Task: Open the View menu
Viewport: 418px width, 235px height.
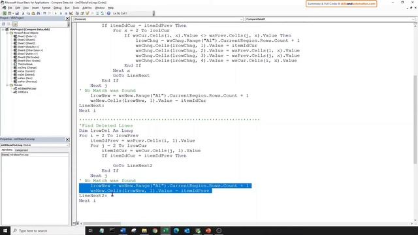Action: (26, 8)
